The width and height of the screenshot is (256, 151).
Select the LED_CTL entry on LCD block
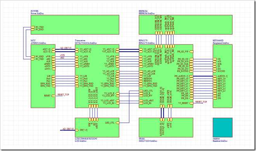[x=112, y=123]
